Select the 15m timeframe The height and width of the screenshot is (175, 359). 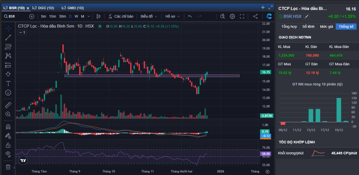click(53, 16)
